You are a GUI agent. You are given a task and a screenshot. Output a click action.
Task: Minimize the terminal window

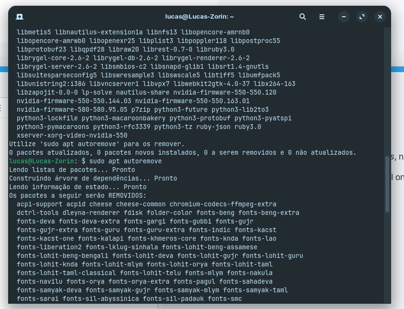click(x=344, y=17)
